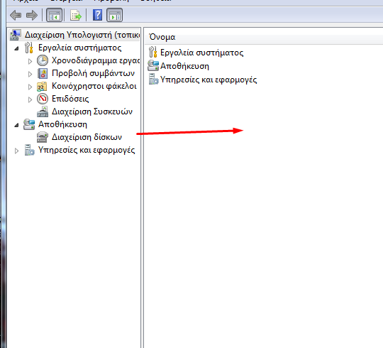The height and width of the screenshot is (348, 383).
Task: Open Help with the question mark icon
Action: click(x=97, y=15)
